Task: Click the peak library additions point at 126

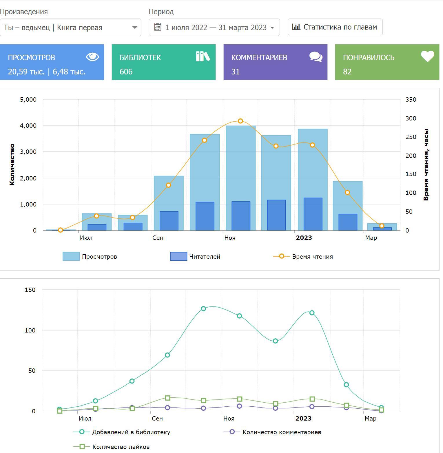Action: [x=203, y=309]
